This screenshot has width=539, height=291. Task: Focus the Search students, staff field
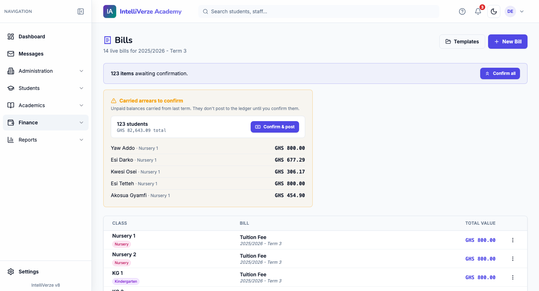pyautogui.click(x=319, y=11)
